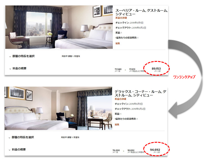Open 客室の詳細 link for Superior room
This screenshot has height=162, width=208.
tap(121, 18)
